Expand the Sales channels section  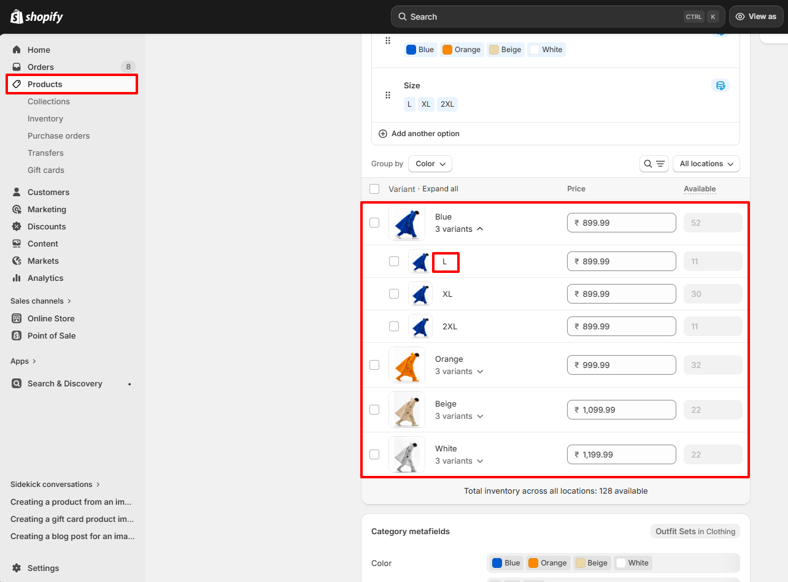pyautogui.click(x=41, y=301)
